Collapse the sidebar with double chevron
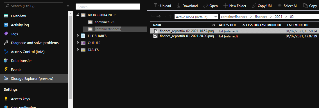 (x=68, y=6)
